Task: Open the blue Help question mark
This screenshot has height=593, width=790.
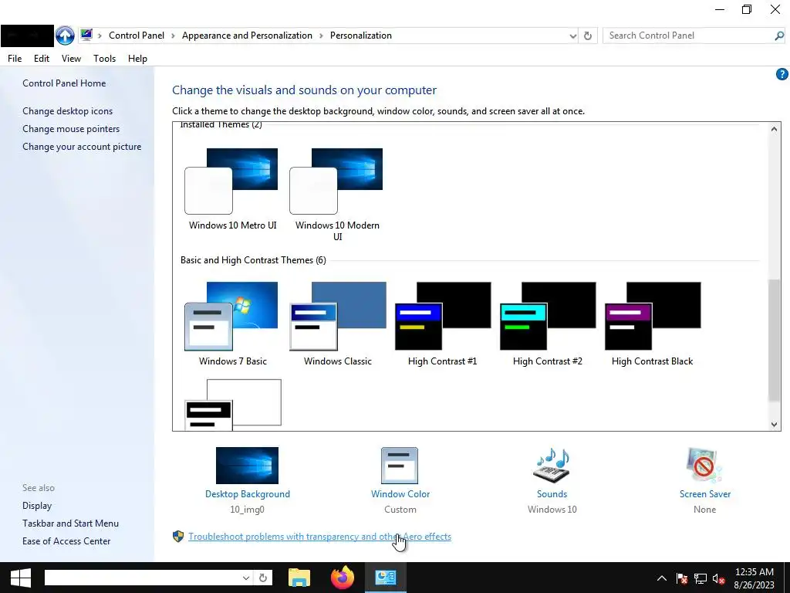Action: coord(782,75)
